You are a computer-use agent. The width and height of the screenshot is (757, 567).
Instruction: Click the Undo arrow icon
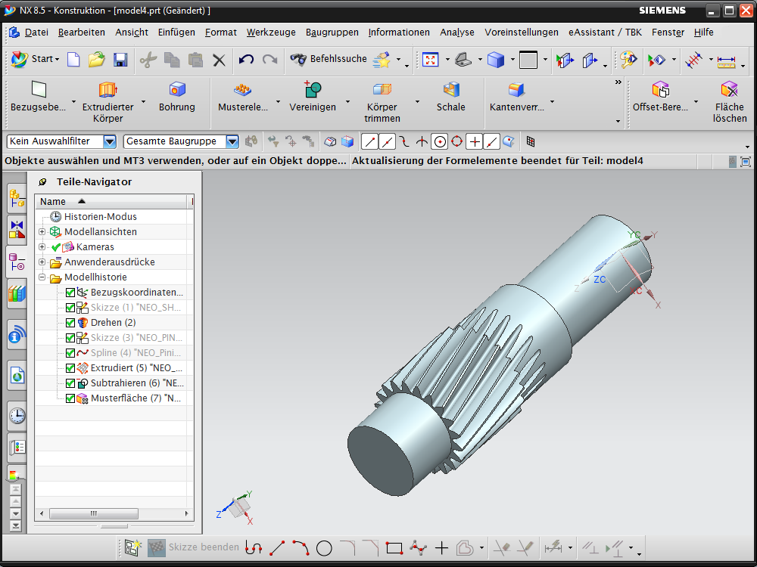pos(246,60)
